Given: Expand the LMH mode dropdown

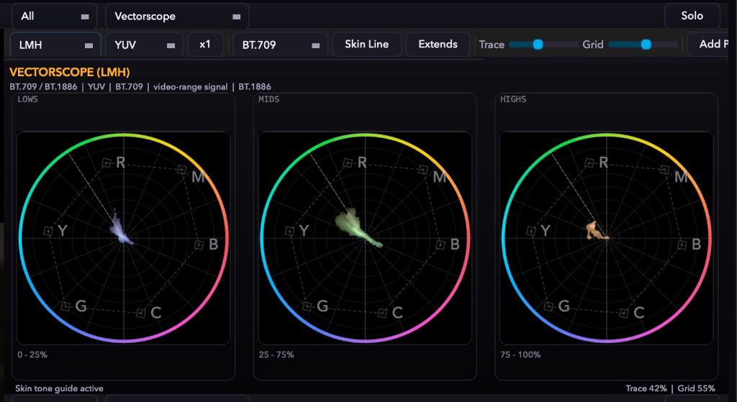Looking at the screenshot, I should 55,45.
